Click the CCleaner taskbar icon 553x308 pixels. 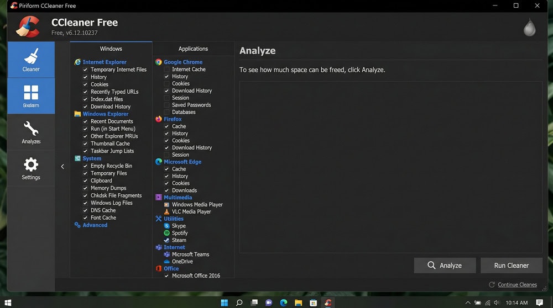pyautogui.click(x=328, y=302)
